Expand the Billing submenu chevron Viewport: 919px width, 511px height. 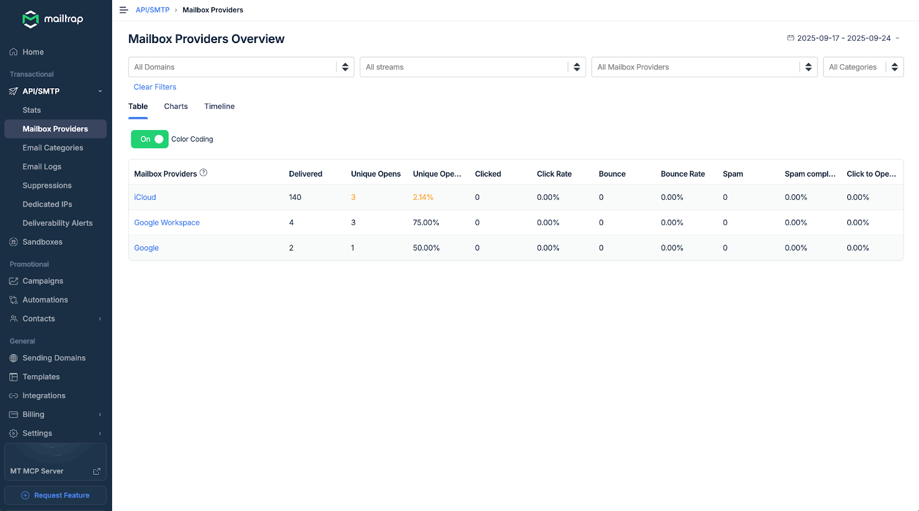(100, 415)
